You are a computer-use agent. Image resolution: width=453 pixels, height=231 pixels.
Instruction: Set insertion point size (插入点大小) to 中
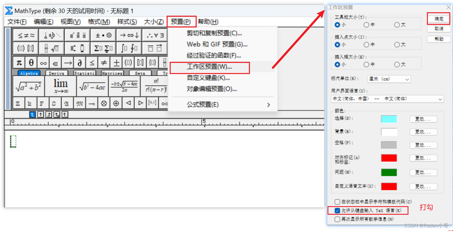pos(369,44)
